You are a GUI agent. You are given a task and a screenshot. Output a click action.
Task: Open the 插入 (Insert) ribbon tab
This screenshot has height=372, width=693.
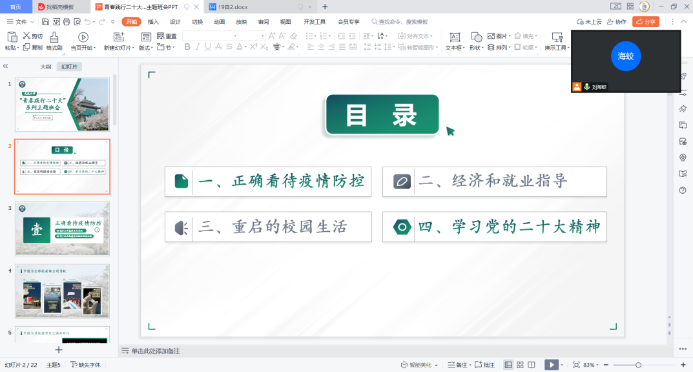tap(153, 22)
